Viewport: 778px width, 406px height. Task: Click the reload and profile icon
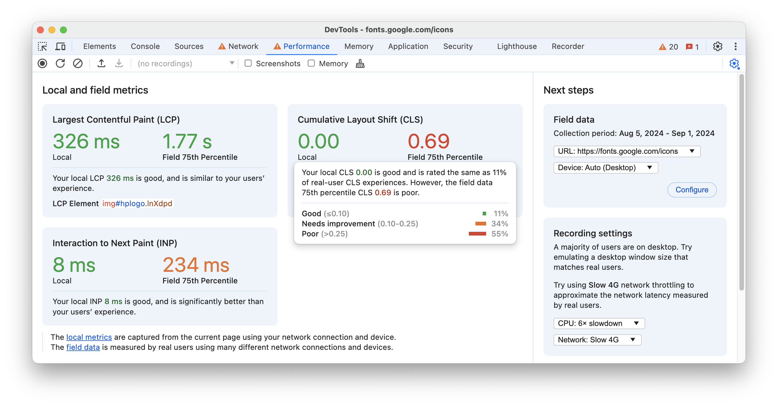pyautogui.click(x=60, y=63)
